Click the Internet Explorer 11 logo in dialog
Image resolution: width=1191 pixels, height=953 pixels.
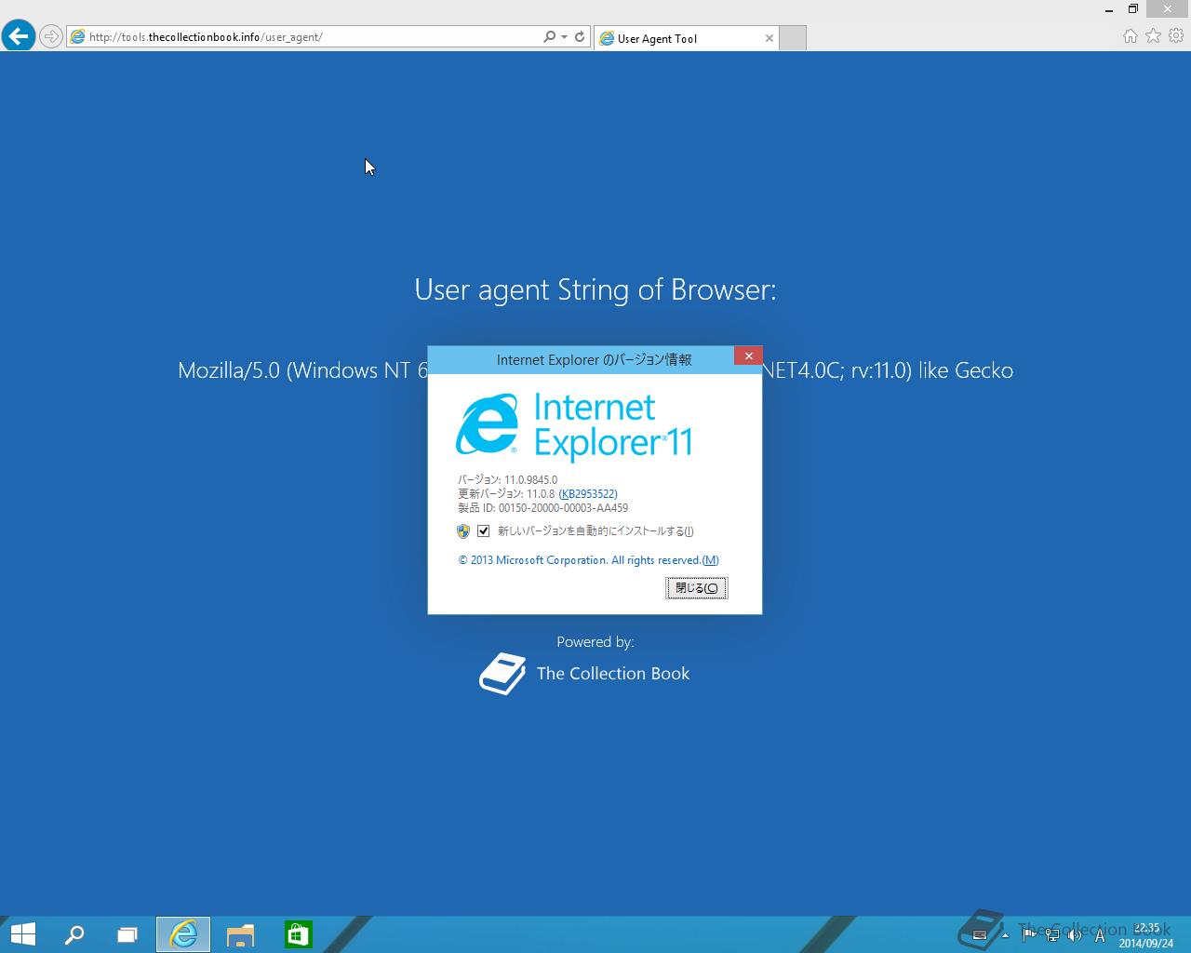click(574, 427)
